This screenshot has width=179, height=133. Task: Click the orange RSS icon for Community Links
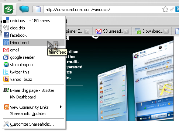[7, 107]
